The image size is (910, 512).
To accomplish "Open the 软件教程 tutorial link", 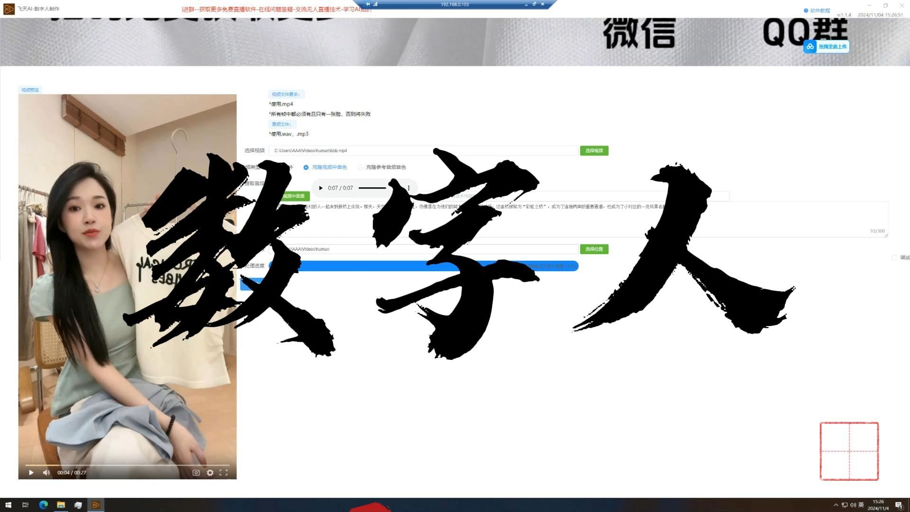I will click(x=817, y=10).
